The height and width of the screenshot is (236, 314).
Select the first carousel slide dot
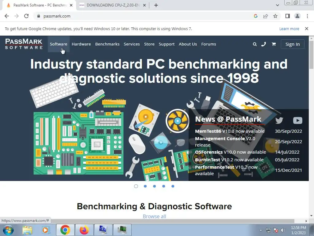tap(136, 186)
